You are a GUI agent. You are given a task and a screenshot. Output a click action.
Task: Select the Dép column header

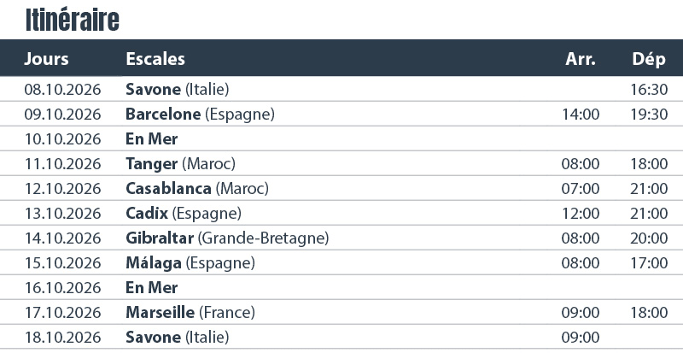point(649,59)
